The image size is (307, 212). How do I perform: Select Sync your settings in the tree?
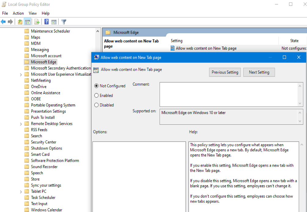coord(46,185)
